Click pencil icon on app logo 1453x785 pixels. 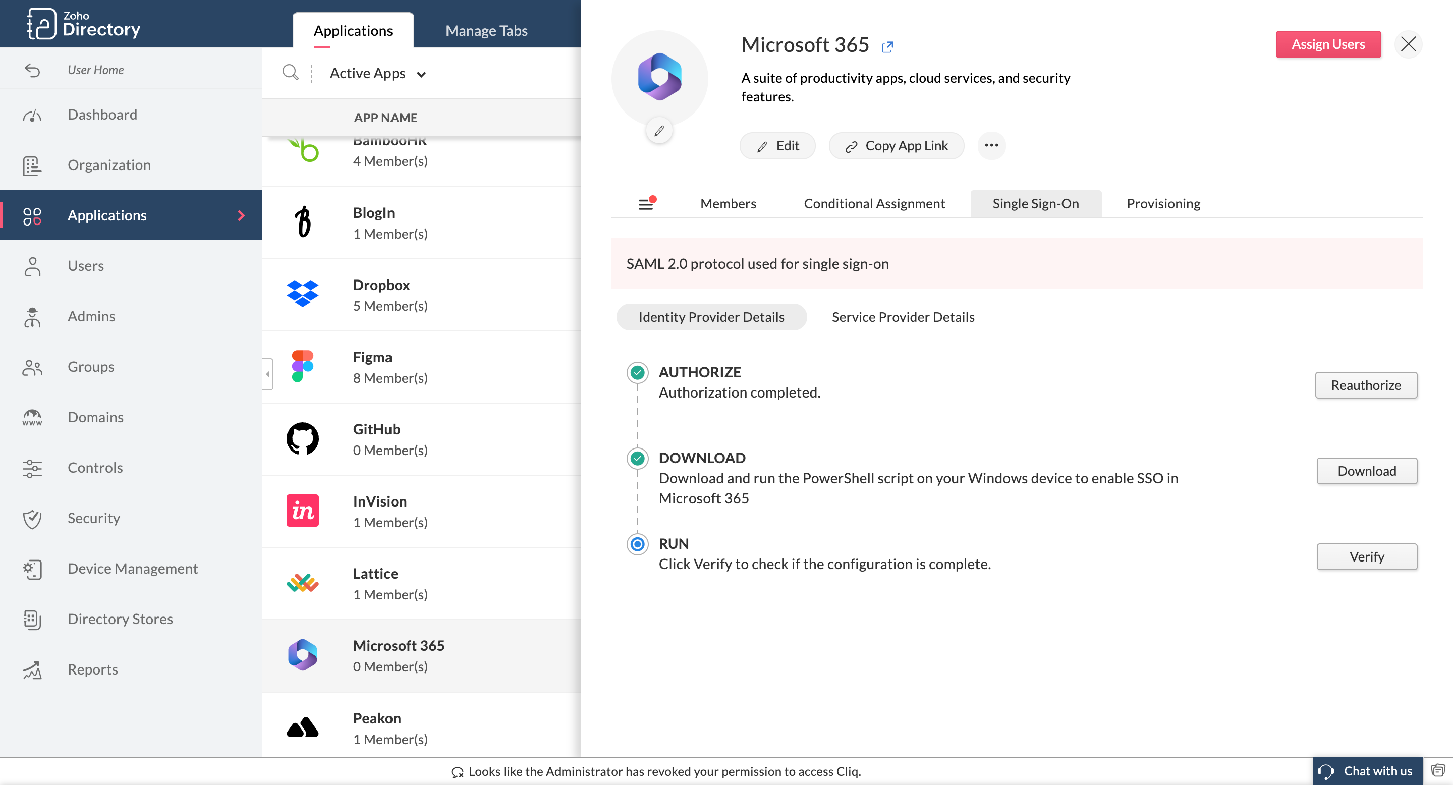tap(659, 131)
